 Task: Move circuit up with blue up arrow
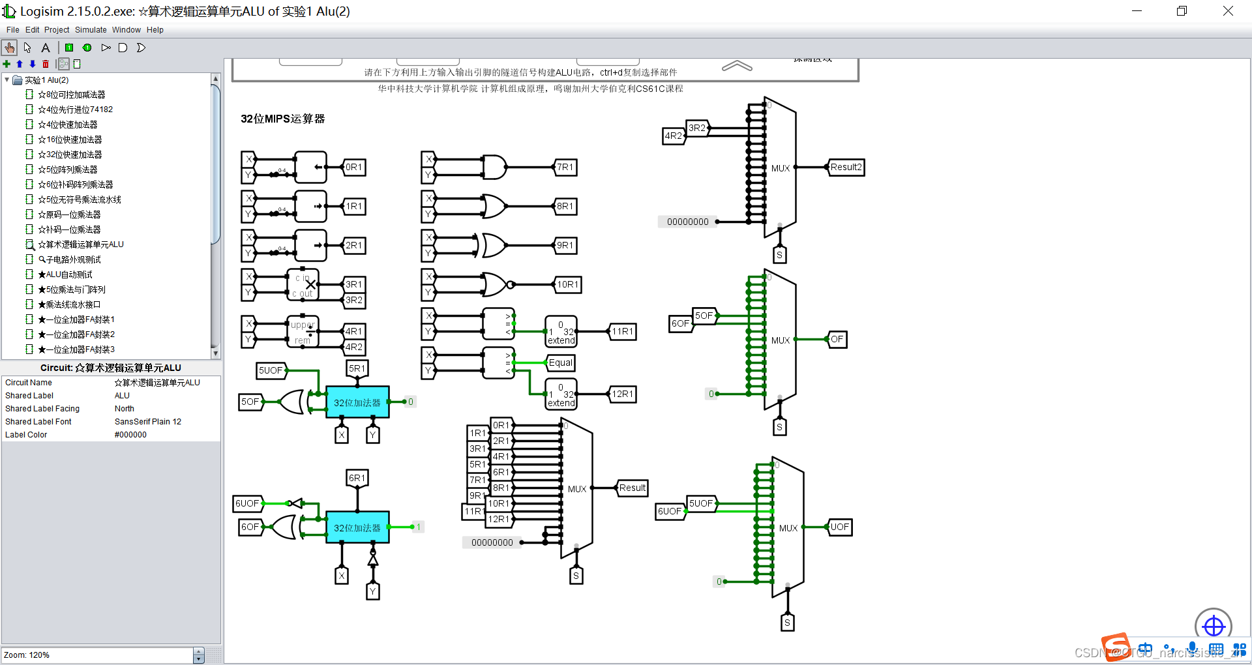point(20,64)
